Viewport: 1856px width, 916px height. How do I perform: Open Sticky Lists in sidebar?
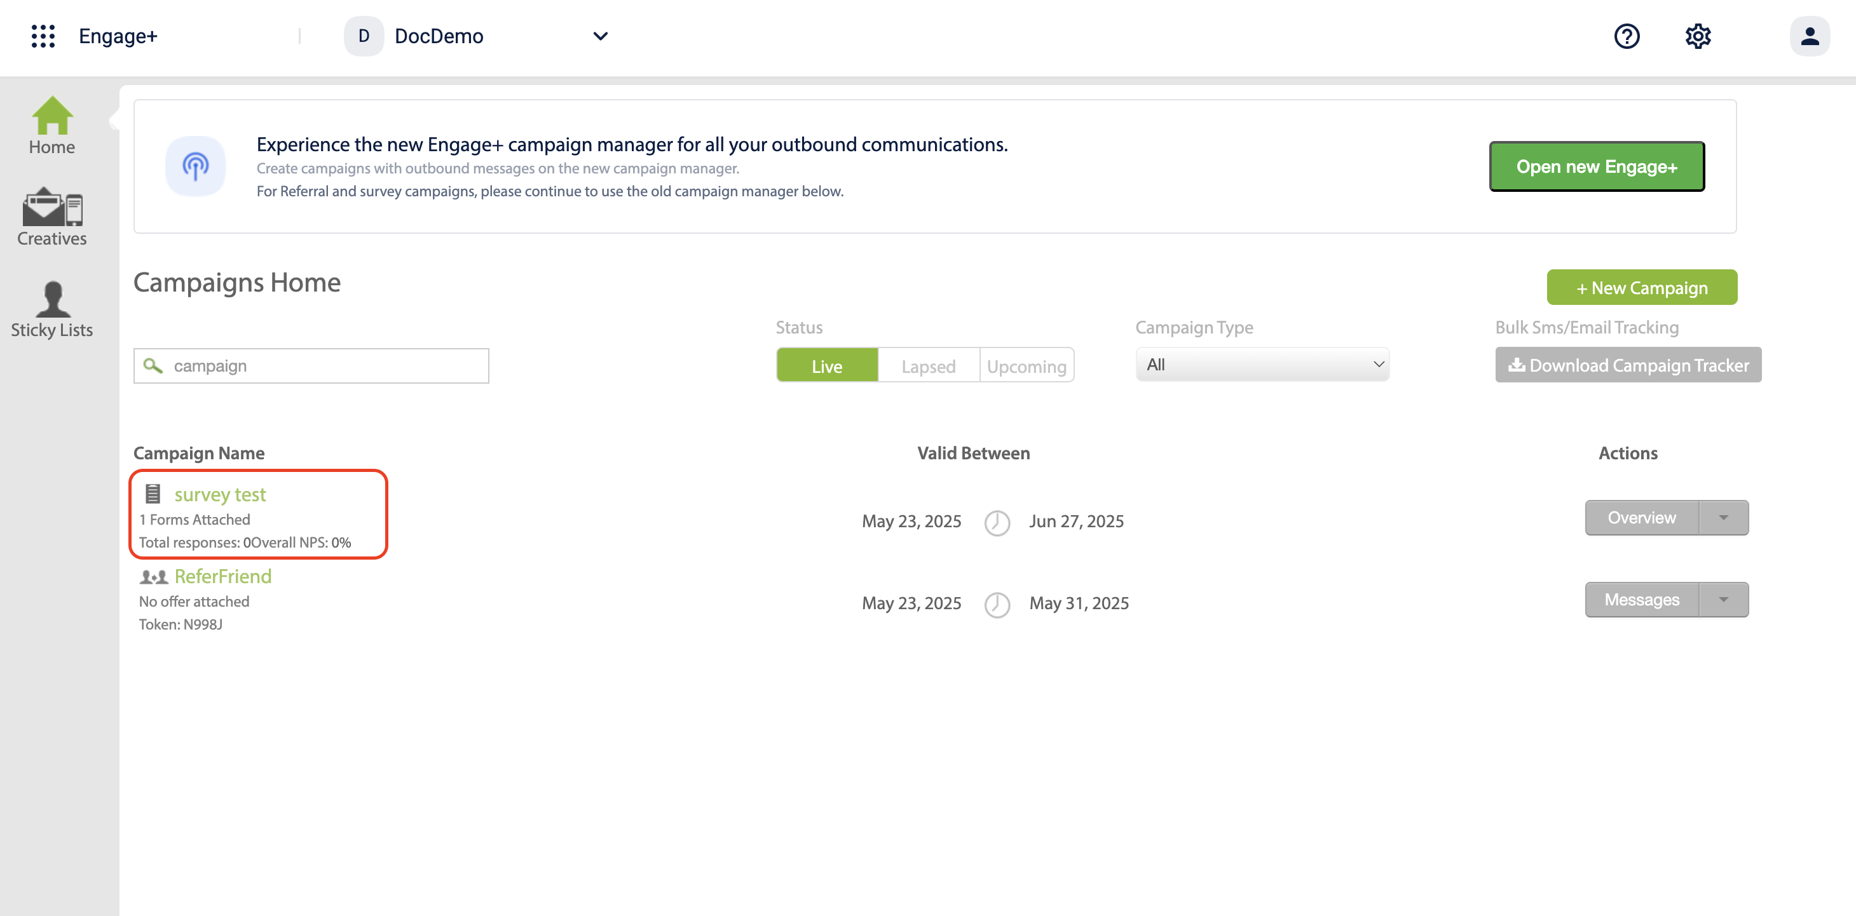(52, 309)
